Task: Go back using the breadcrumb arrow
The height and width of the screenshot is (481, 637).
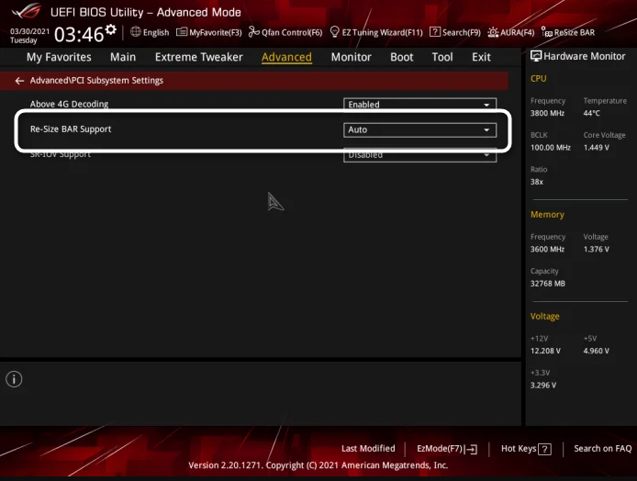Action: 19,81
